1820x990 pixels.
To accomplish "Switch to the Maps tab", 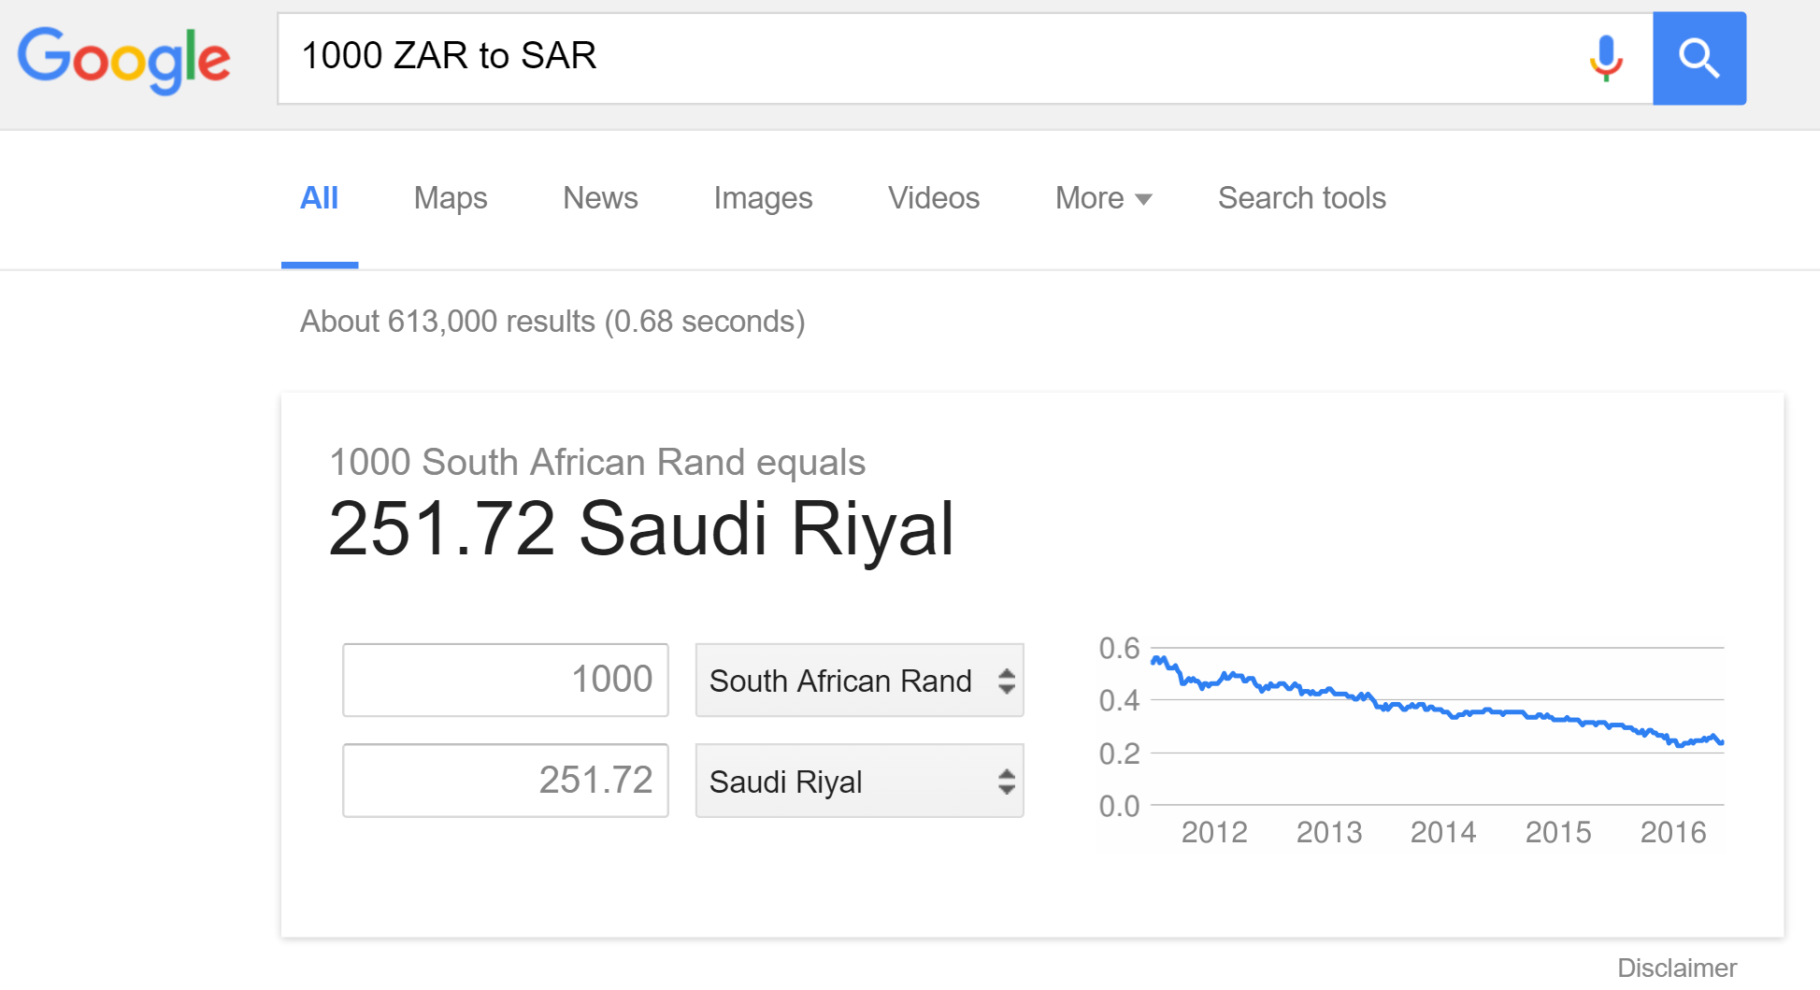I will pos(451,198).
